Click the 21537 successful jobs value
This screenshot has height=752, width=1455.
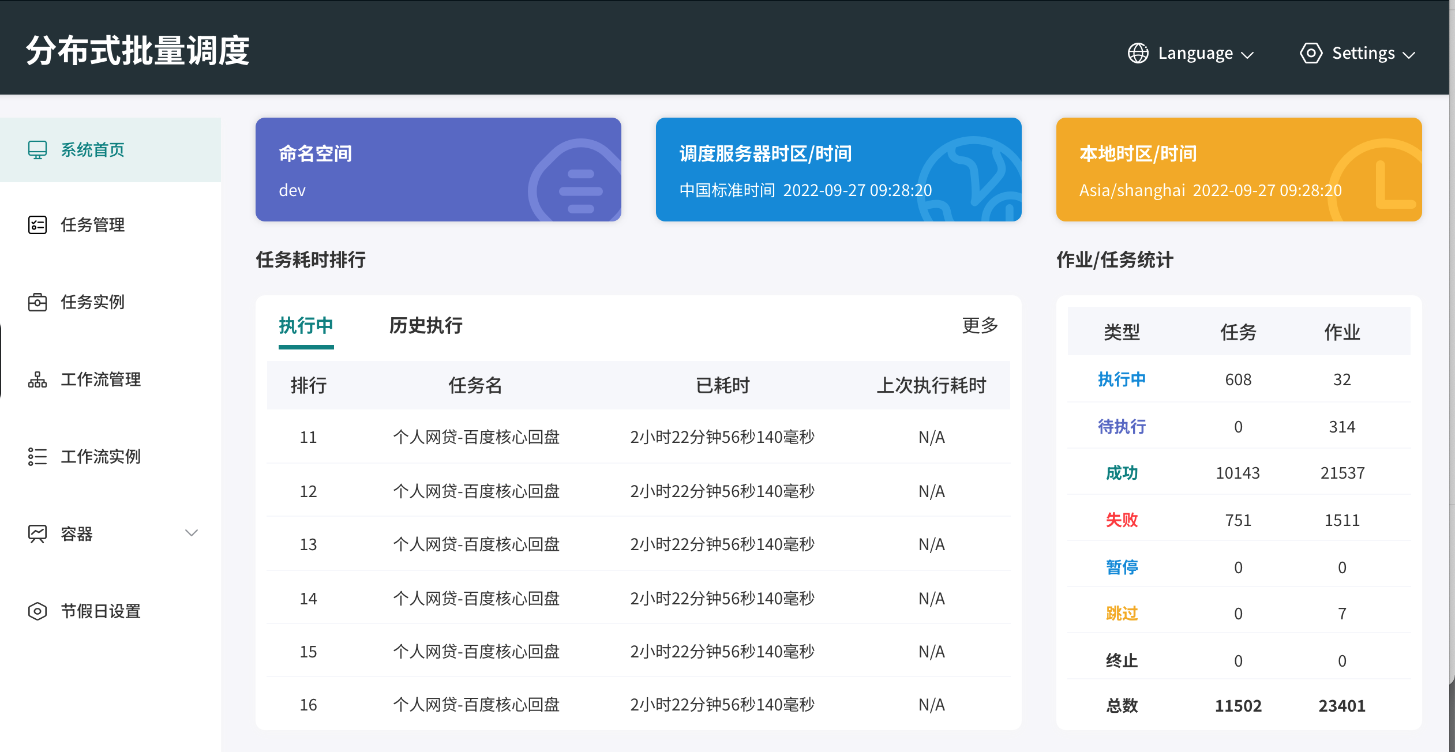point(1342,473)
